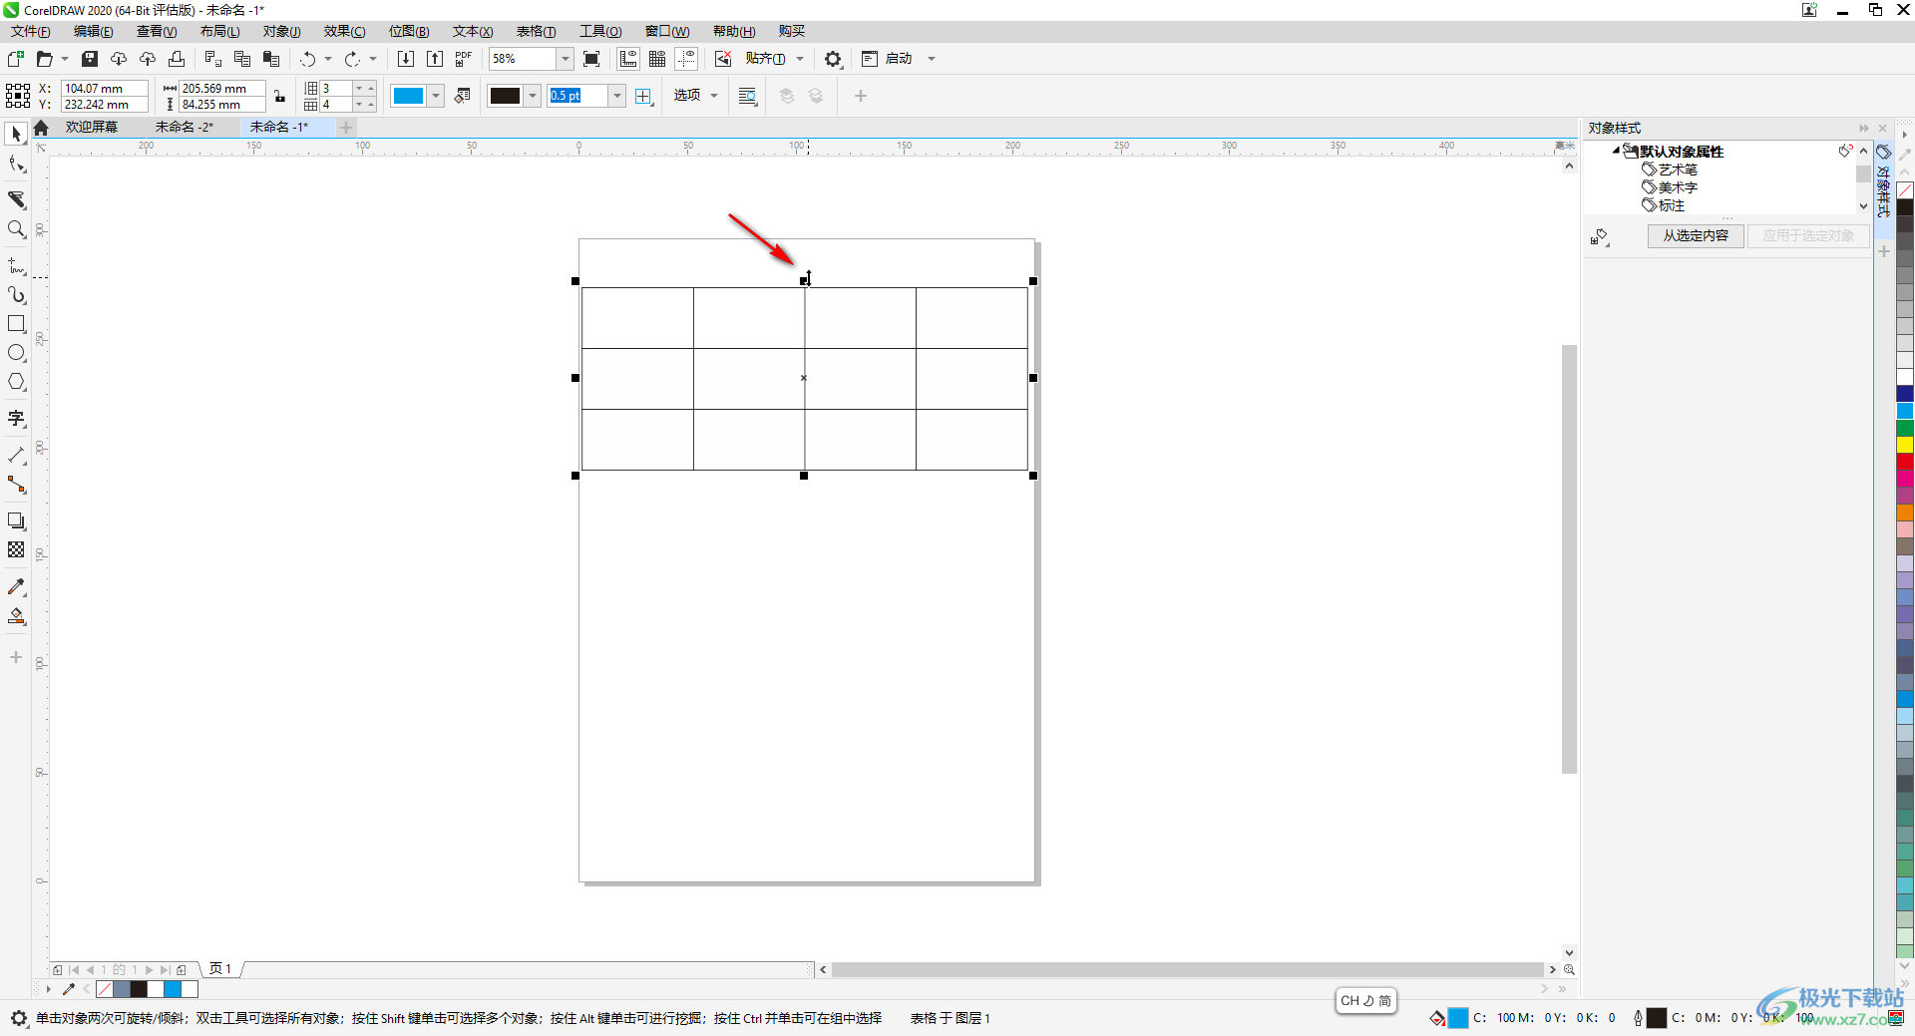Open the Open-file dropdown arrow

pos(65,59)
